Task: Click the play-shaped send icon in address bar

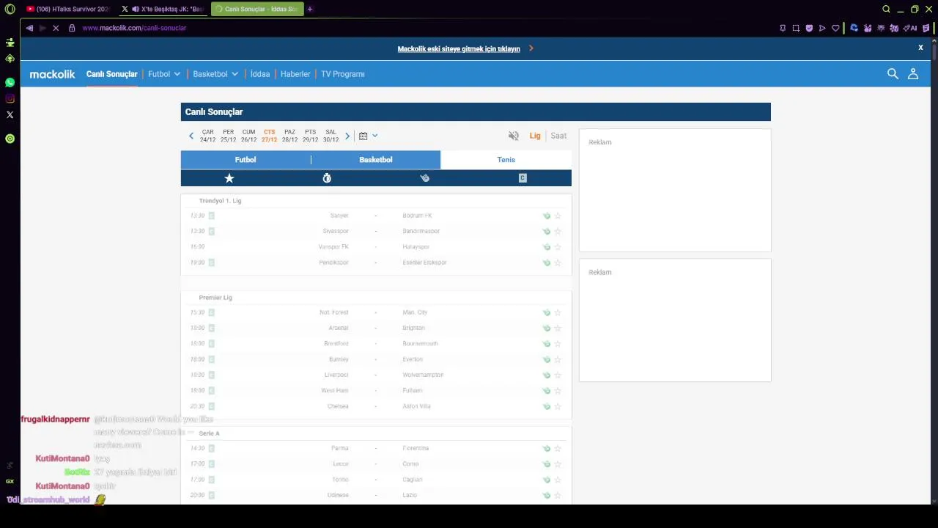Action: pyautogui.click(x=822, y=28)
